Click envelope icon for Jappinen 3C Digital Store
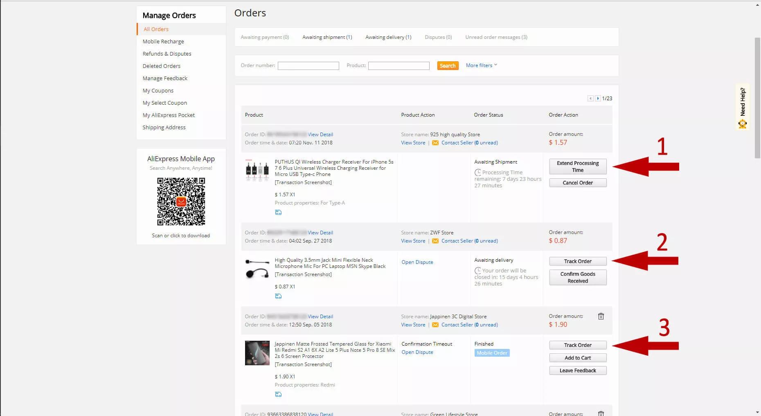Screen dimensions: 761x416 [x=435, y=325]
